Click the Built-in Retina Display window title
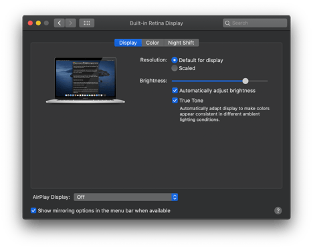Viewport: 313px width, 249px height. click(x=156, y=23)
